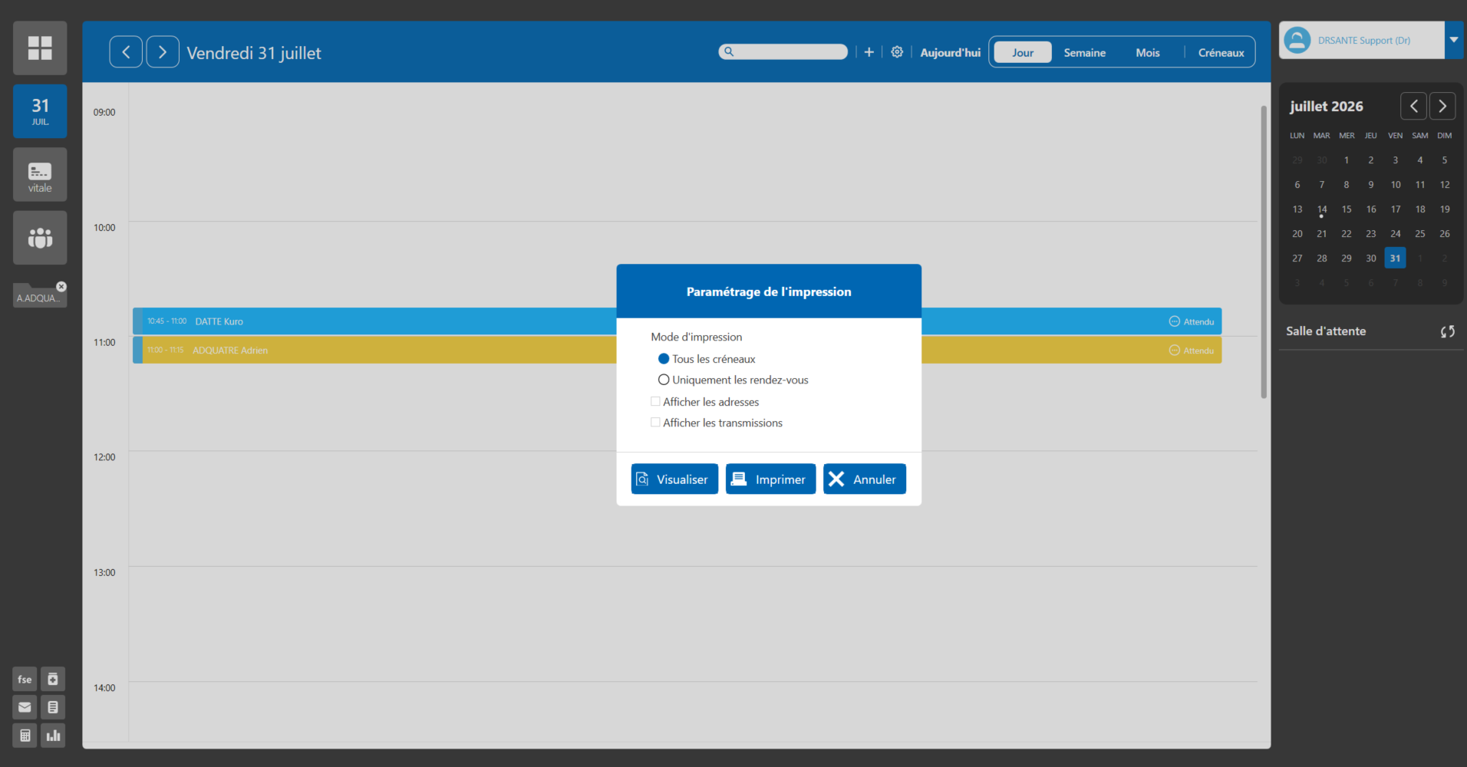Open the dashboard grid icon
This screenshot has width=1467, height=767.
tap(40, 48)
